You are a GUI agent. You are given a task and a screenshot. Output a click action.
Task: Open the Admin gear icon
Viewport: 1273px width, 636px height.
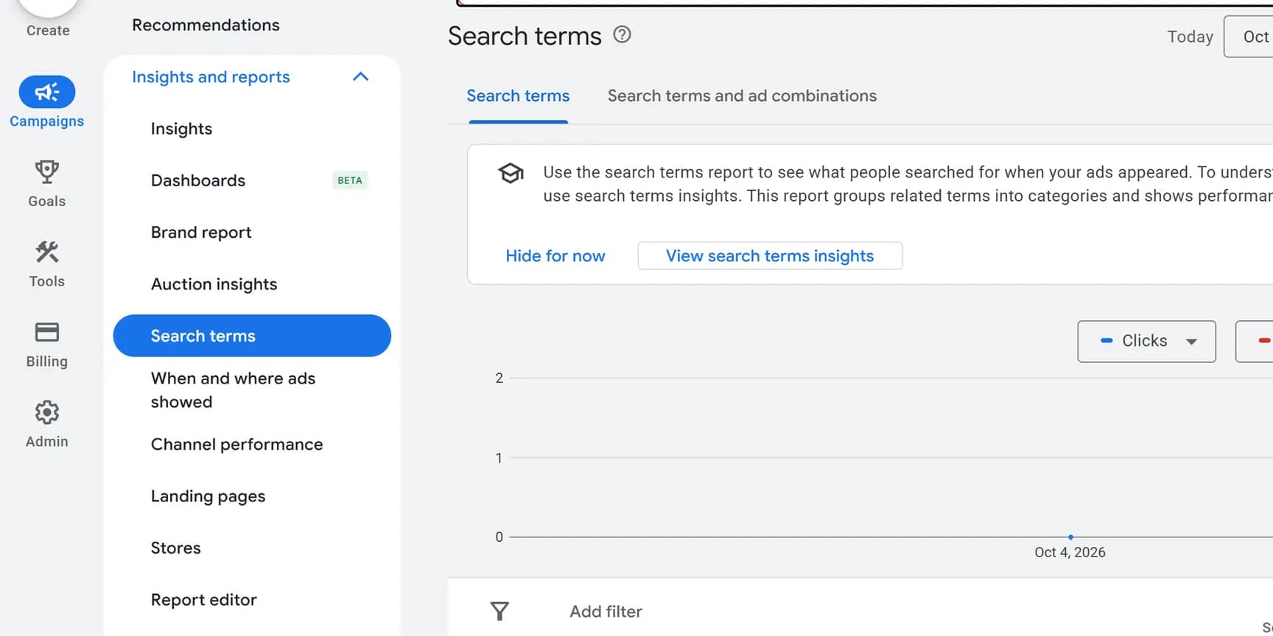(x=47, y=412)
